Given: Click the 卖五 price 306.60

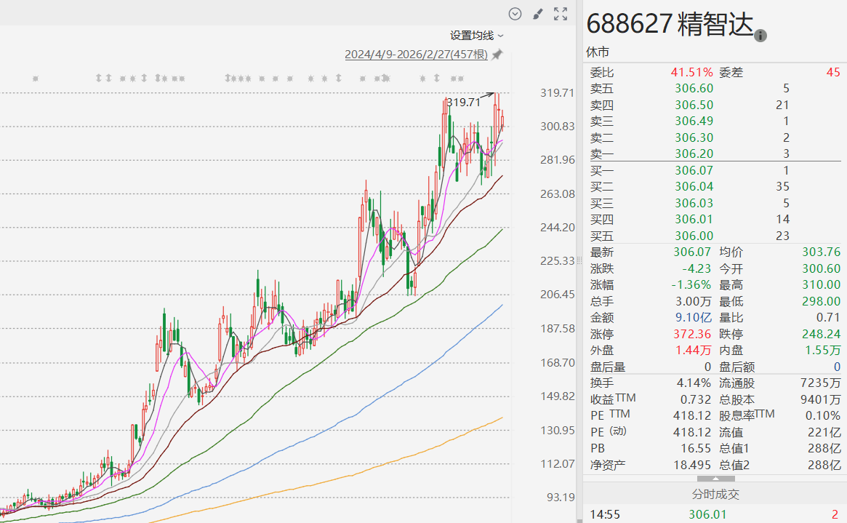Looking at the screenshot, I should click(694, 88).
